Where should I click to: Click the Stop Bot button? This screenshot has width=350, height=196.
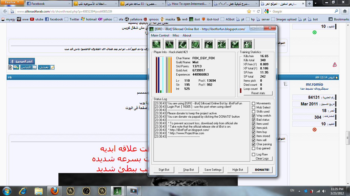[x=188, y=170]
